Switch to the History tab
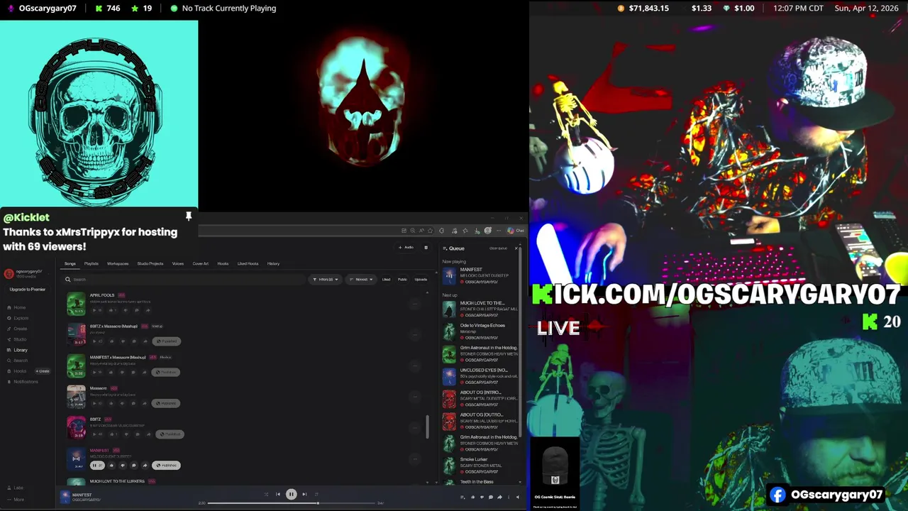 [273, 263]
